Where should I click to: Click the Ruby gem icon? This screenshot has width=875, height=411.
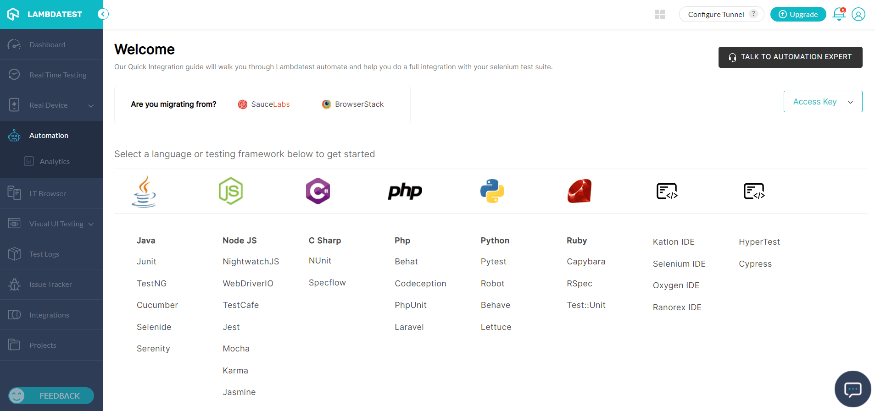580,191
